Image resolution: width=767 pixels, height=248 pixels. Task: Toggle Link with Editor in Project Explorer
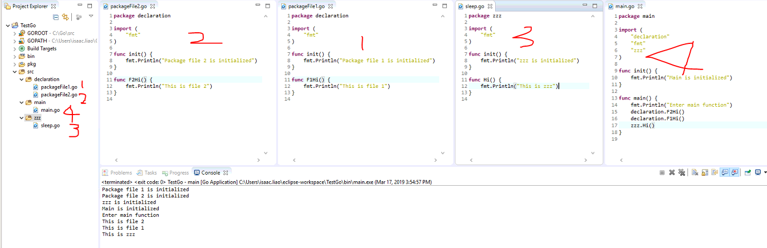click(x=65, y=17)
